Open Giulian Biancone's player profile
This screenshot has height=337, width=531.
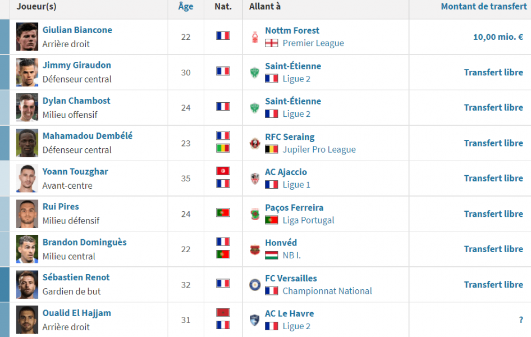point(77,30)
